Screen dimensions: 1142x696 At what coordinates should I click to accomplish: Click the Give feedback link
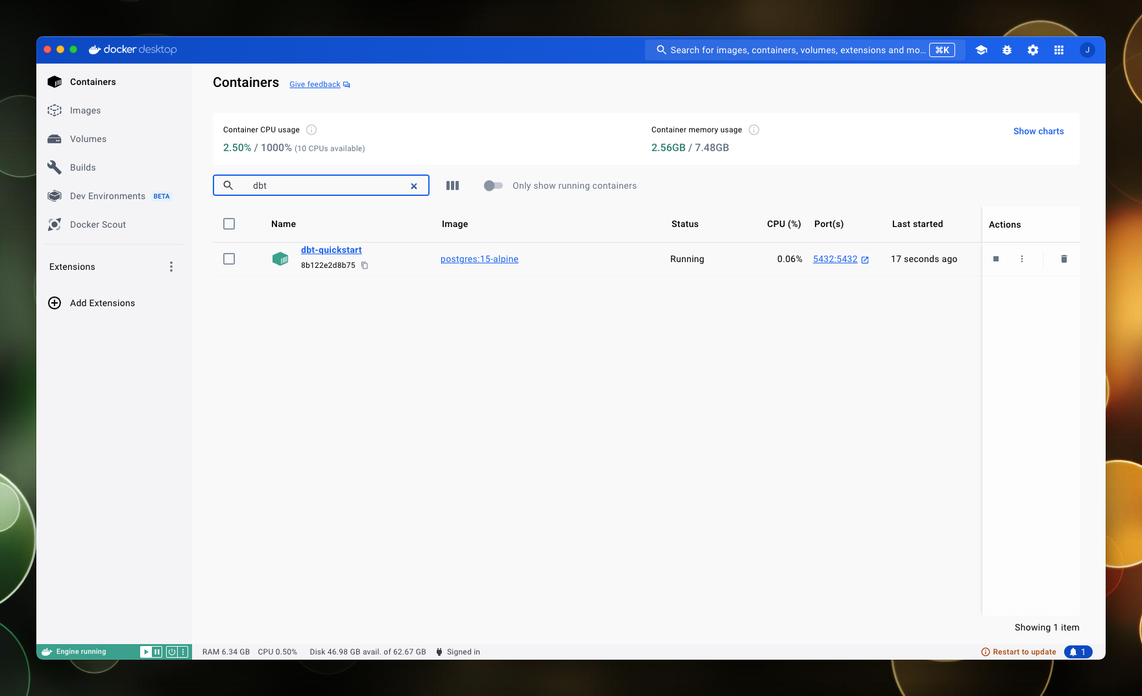pyautogui.click(x=315, y=84)
